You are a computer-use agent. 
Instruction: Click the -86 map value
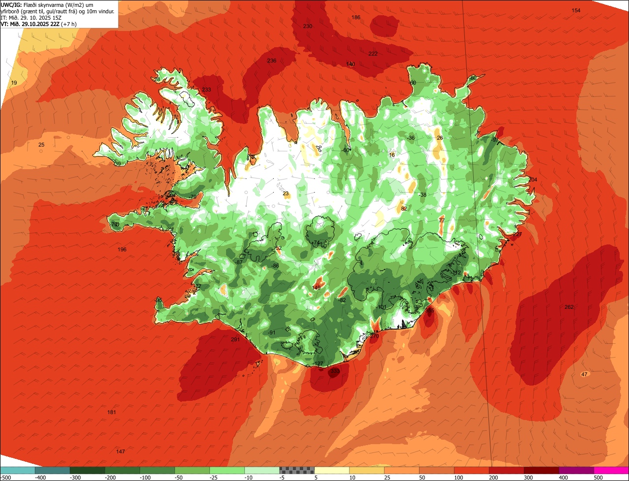click(x=275, y=266)
